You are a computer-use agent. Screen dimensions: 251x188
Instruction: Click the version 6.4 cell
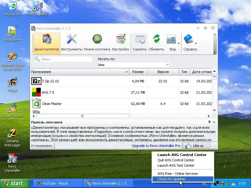(x=163, y=104)
